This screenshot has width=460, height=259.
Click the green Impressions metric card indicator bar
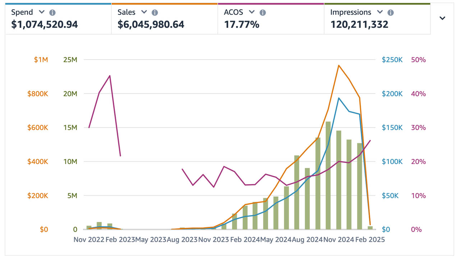(377, 3)
